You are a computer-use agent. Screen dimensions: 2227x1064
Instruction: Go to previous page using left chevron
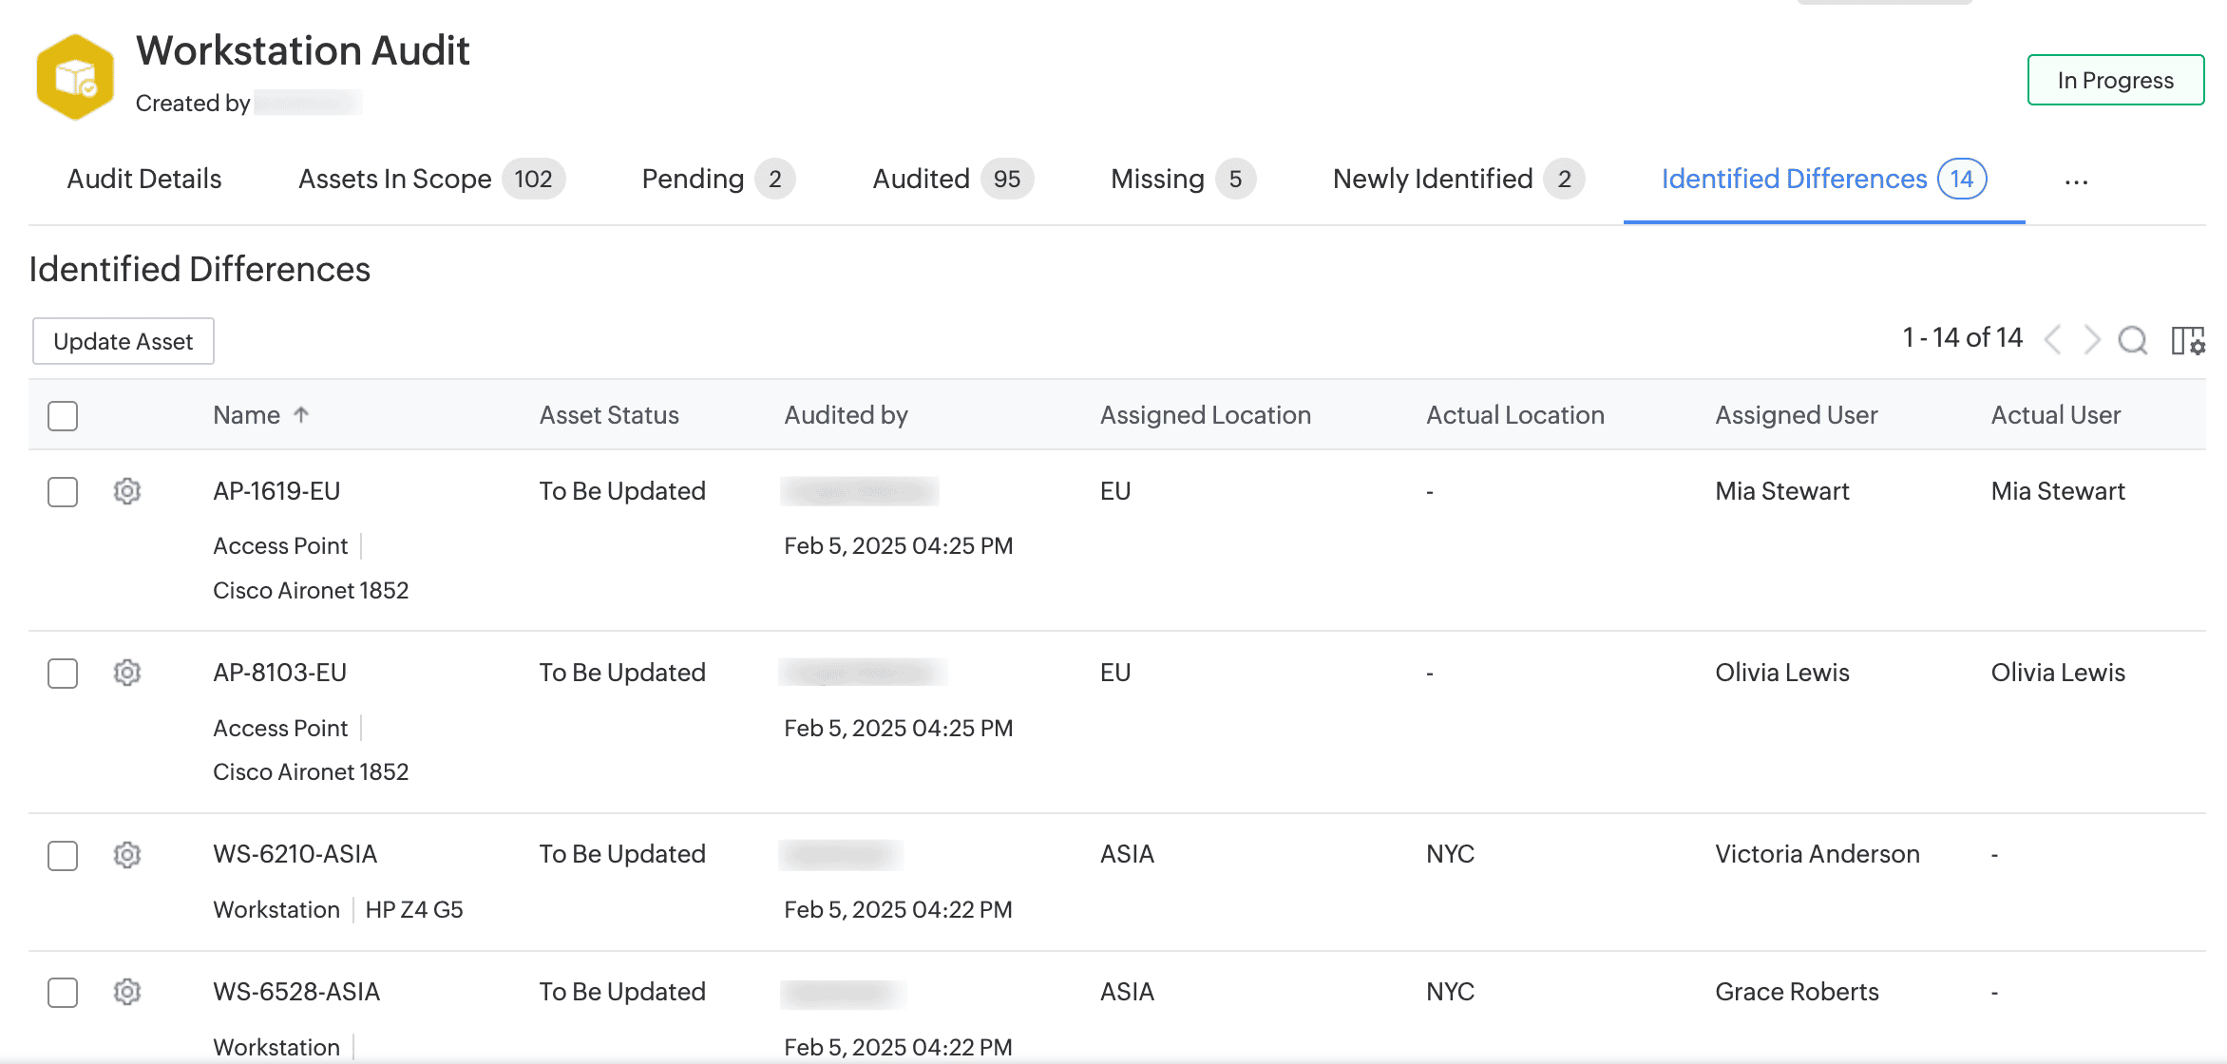pyautogui.click(x=2053, y=339)
